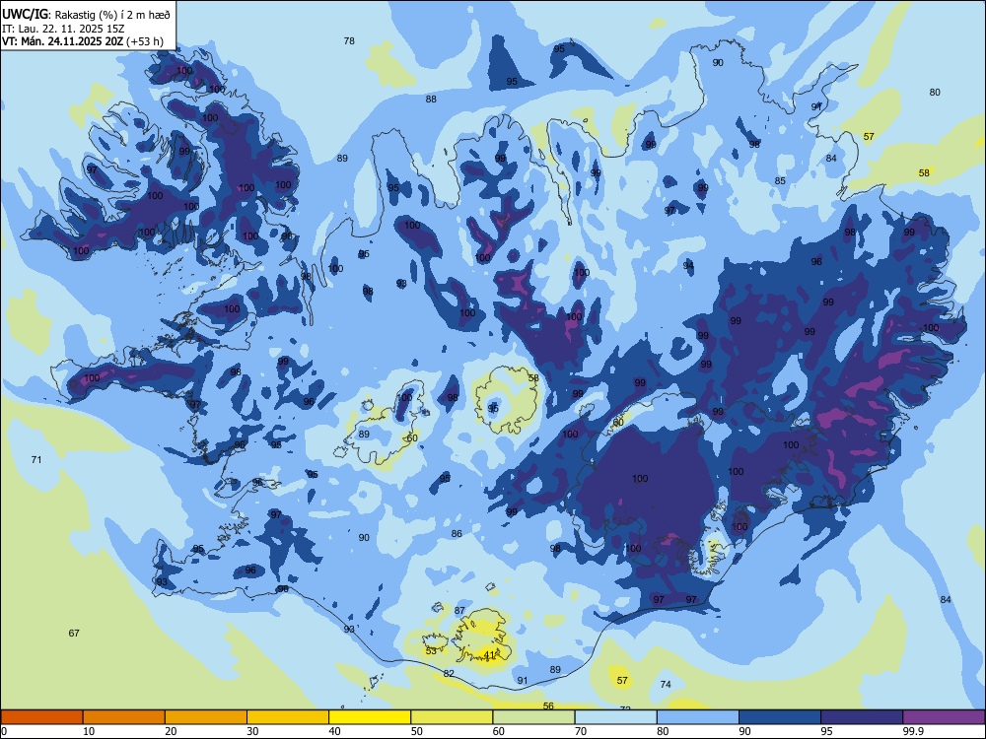Select the bright yellow 40–50 legend swatch

(x=370, y=717)
